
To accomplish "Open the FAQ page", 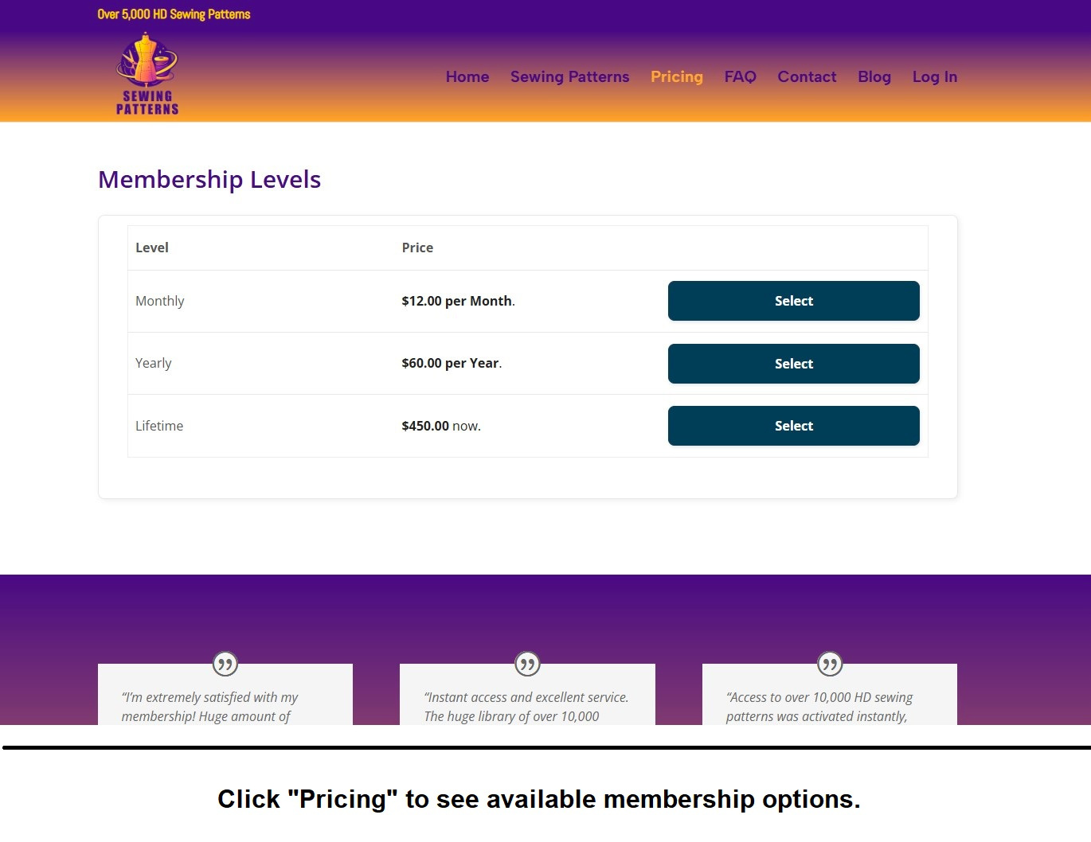I will coord(740,77).
